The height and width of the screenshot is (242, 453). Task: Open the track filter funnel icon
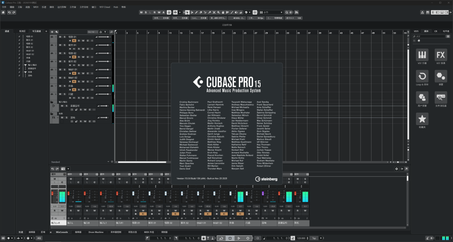pyautogui.click(x=105, y=32)
